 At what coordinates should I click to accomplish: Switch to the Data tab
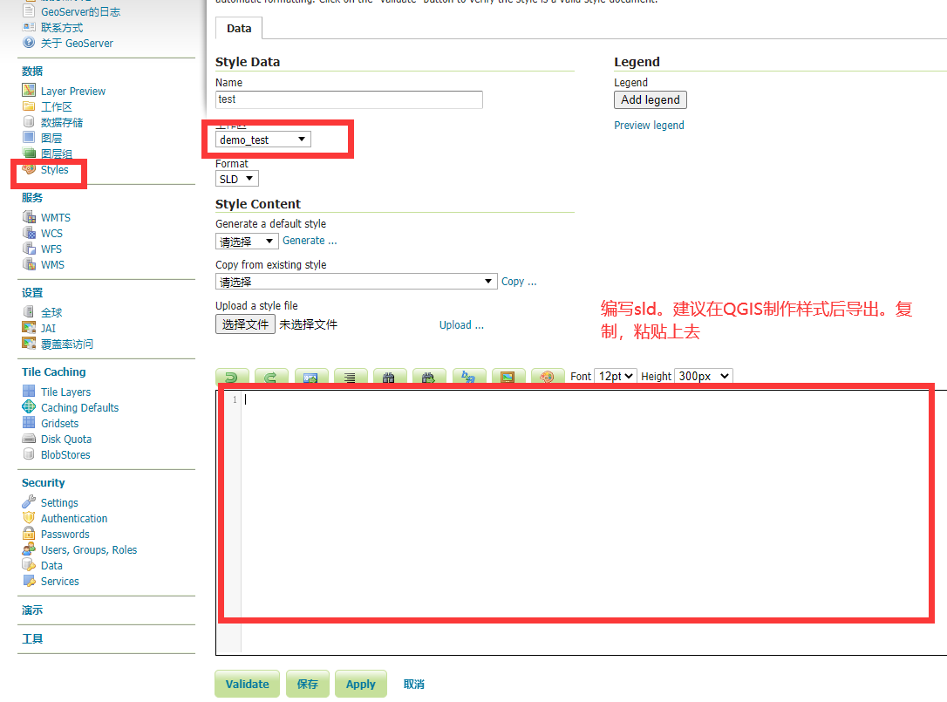(239, 29)
